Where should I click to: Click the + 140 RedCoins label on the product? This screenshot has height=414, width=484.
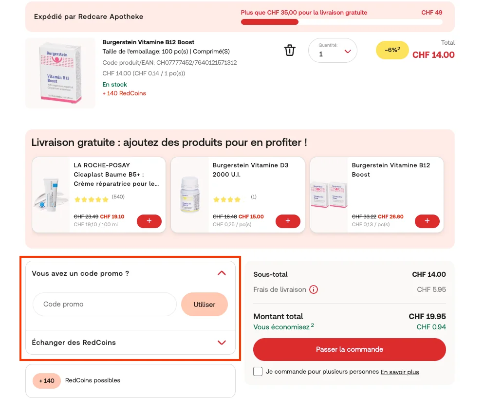point(124,92)
